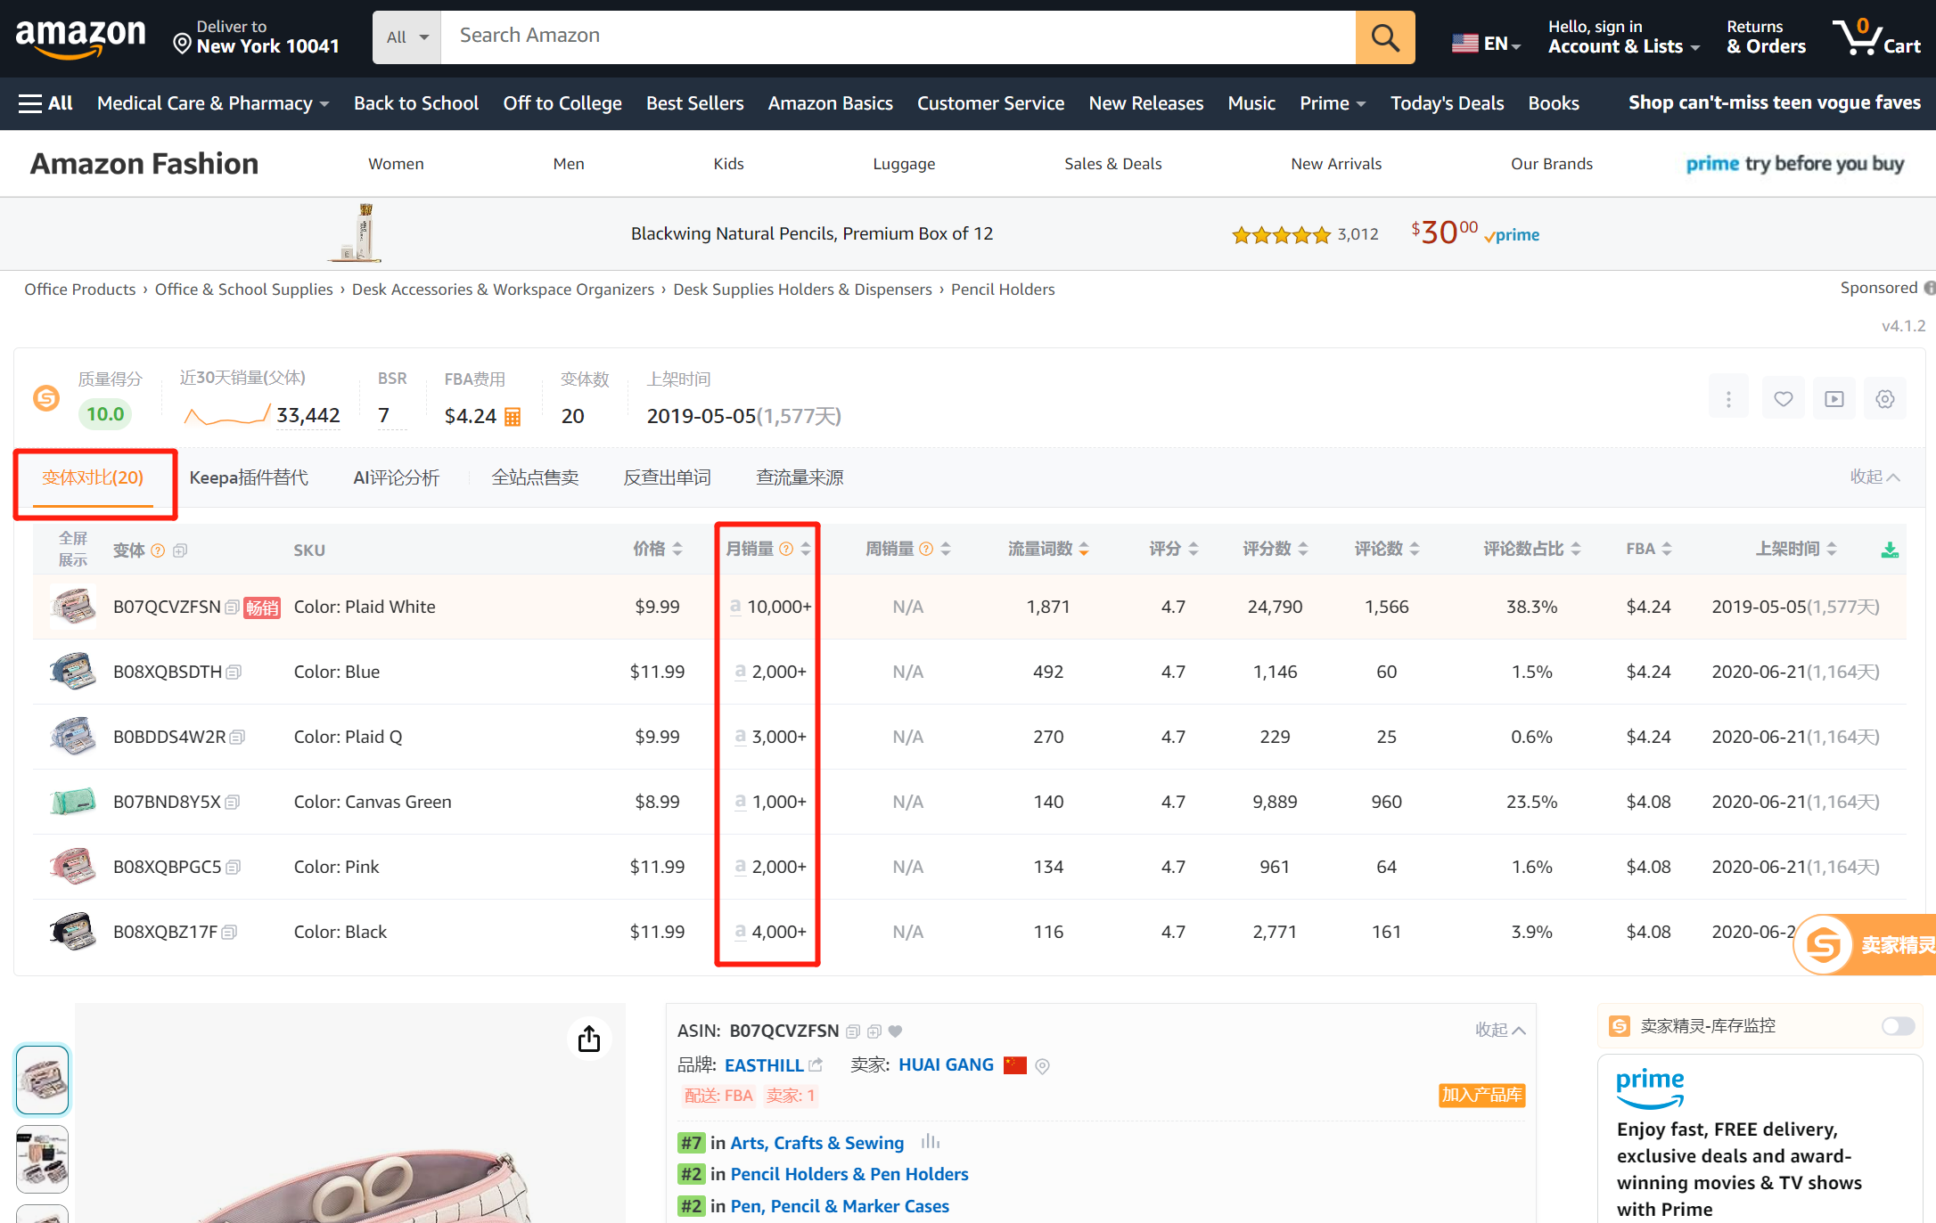This screenshot has width=1936, height=1223.
Task: Click Today's Deals in the nav bar
Action: tap(1447, 103)
